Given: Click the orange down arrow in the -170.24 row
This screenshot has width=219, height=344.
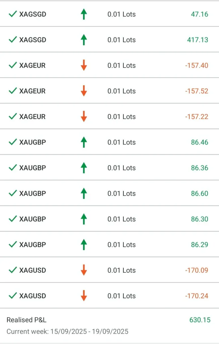Looking at the screenshot, I should click(84, 296).
